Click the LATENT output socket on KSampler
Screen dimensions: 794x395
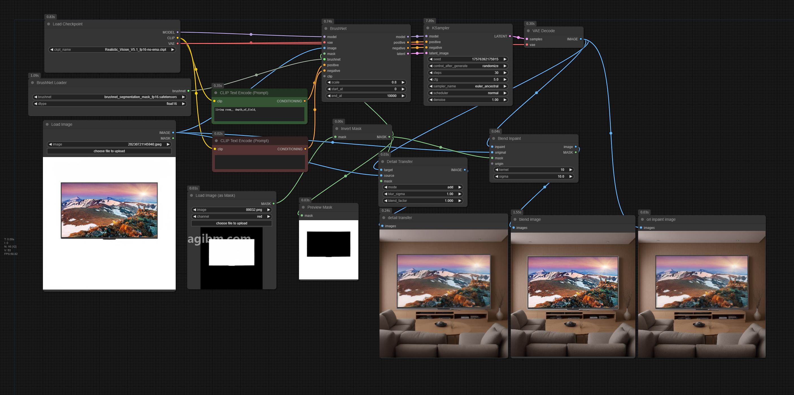510,36
